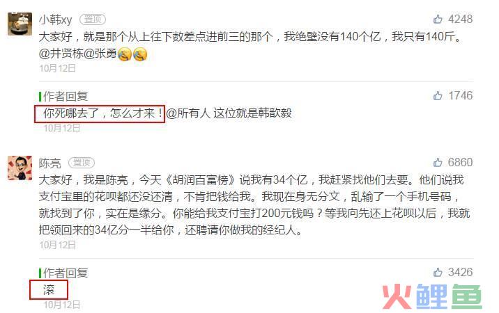The height and width of the screenshot is (313, 499).
Task: Like the author reply with 3426 likes
Action: click(438, 273)
